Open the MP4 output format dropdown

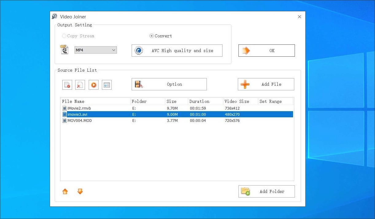[96, 50]
